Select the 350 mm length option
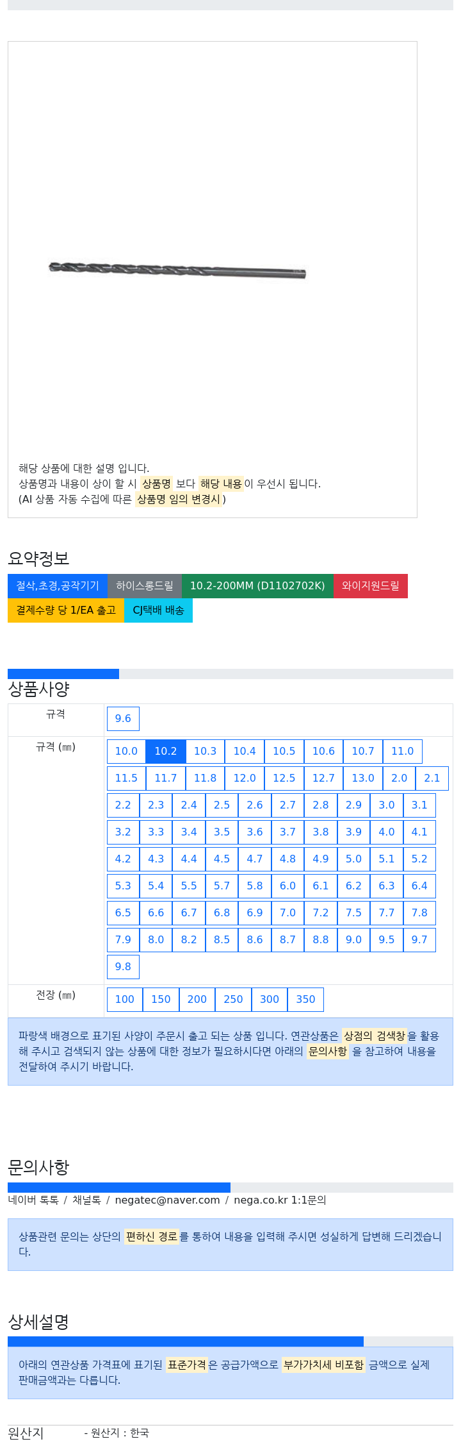Screen dimensions: 461x1446 305,999
